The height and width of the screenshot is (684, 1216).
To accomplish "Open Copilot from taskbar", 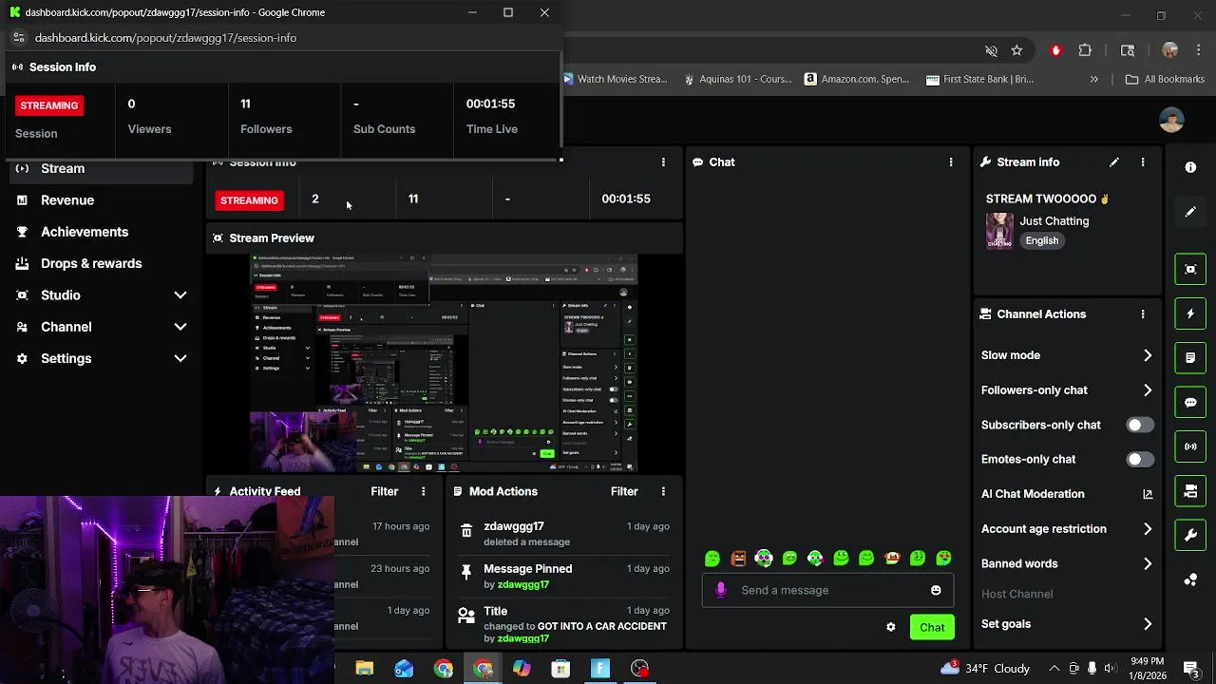I will click(522, 669).
